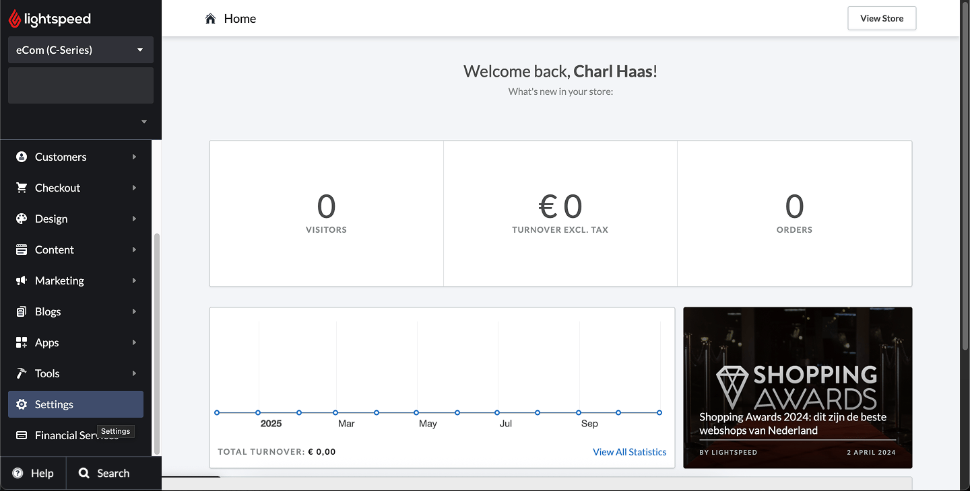Click the last data point on turnover chart
The height and width of the screenshot is (491, 970).
(x=659, y=412)
